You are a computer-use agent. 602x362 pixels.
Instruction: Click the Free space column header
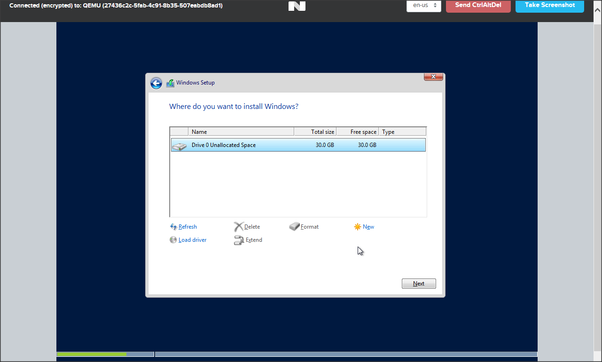pos(357,132)
